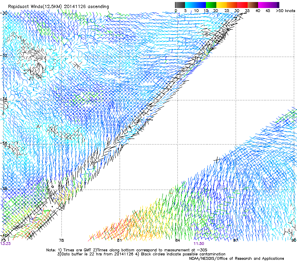Click the green 15-20 knots legend swatch
The image size is (297, 261).
point(211,5)
